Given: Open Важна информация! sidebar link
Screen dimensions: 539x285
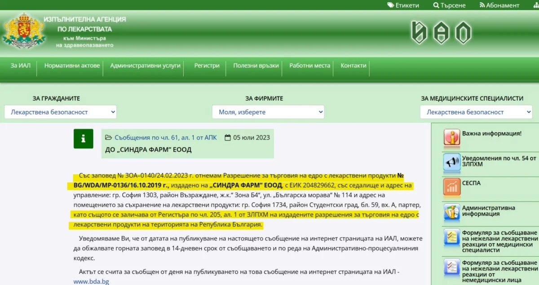Looking at the screenshot, I should coord(492,134).
